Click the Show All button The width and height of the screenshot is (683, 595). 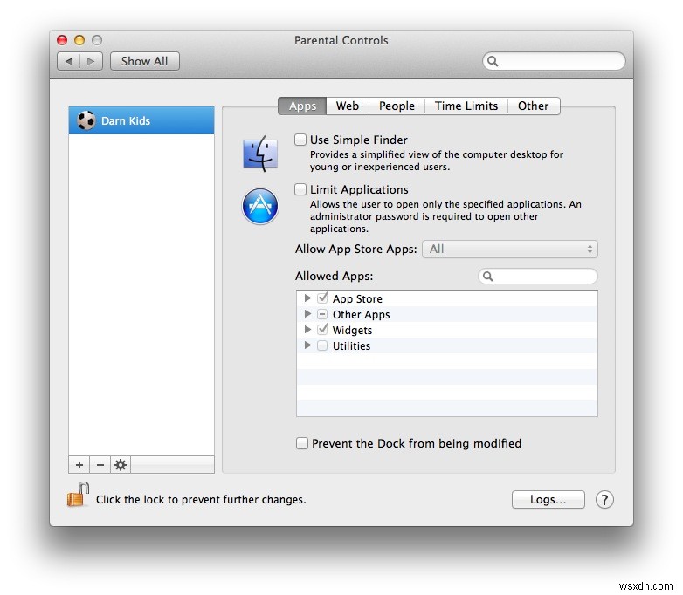click(x=145, y=61)
